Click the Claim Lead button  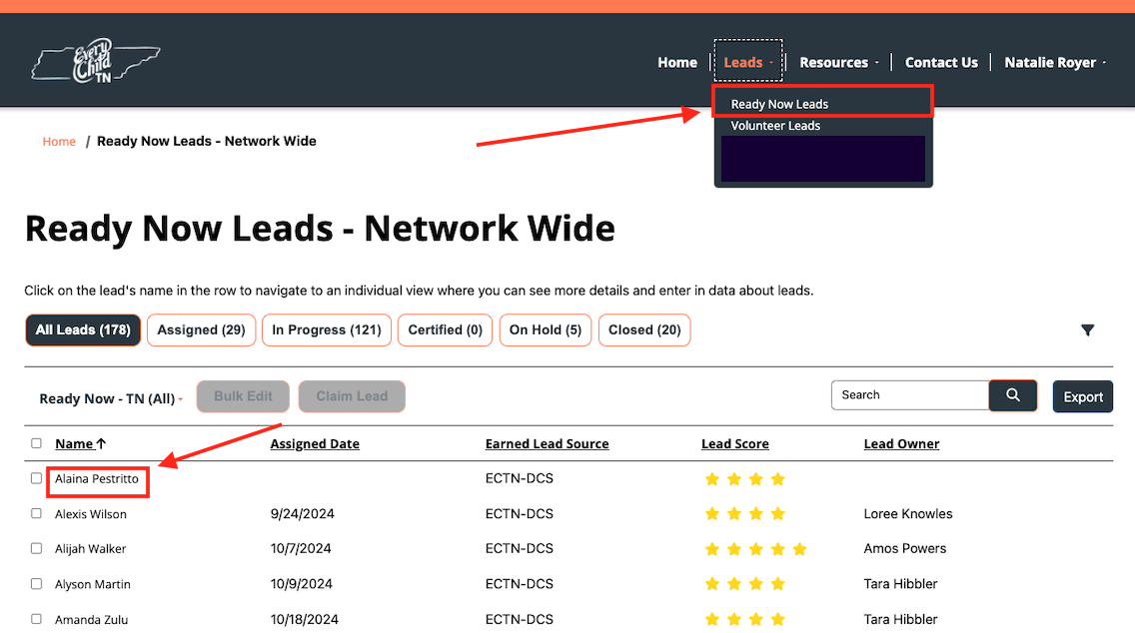tap(352, 396)
